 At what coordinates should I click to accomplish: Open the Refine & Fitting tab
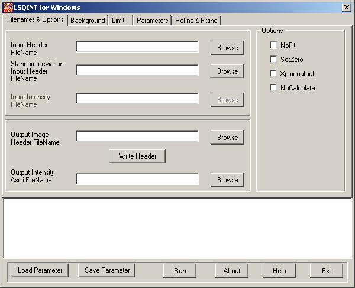pos(196,21)
